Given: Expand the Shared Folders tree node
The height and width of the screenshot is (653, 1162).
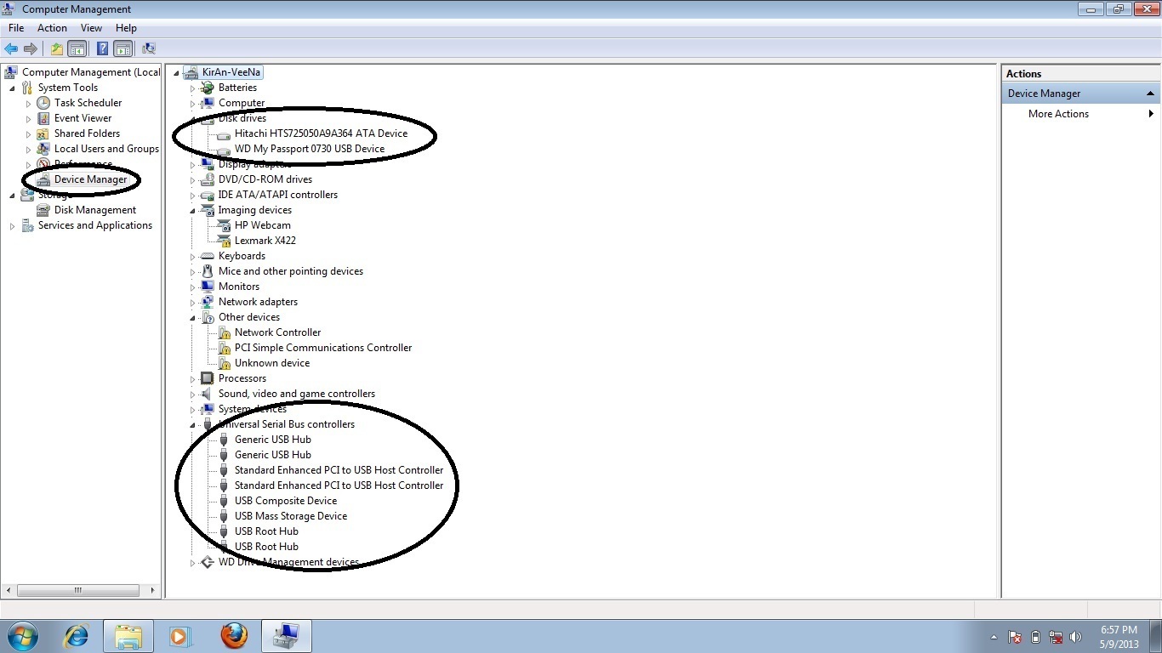Looking at the screenshot, I should click(x=28, y=133).
